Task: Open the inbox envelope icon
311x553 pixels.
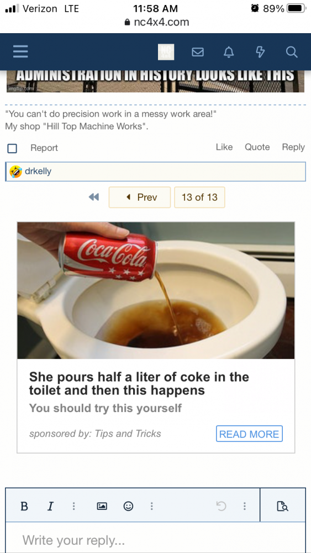Action: pyautogui.click(x=198, y=52)
